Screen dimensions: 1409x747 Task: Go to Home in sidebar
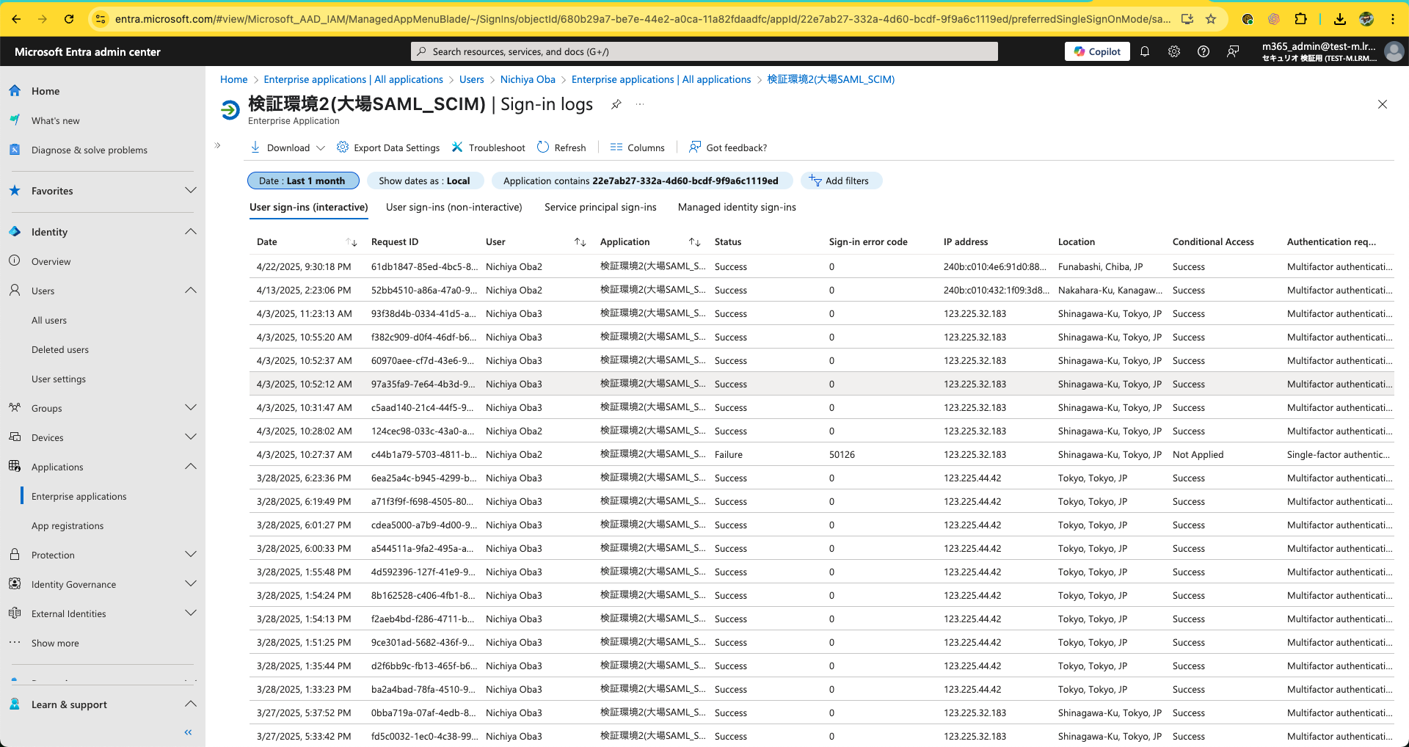(45, 91)
